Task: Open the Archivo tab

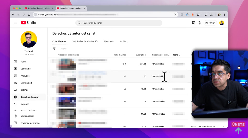Action: (123, 41)
